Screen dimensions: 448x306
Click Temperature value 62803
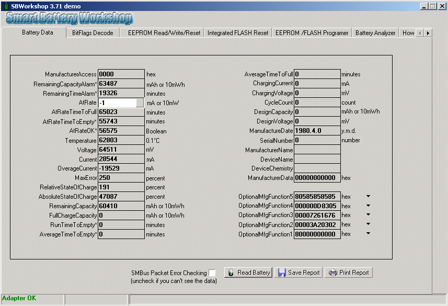tap(121, 140)
